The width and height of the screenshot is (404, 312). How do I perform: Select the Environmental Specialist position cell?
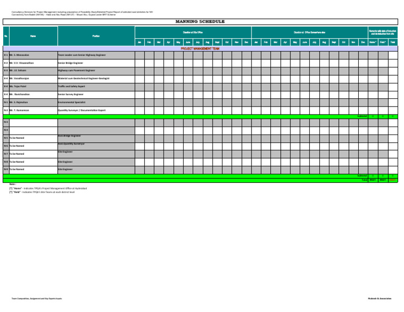(x=96, y=102)
